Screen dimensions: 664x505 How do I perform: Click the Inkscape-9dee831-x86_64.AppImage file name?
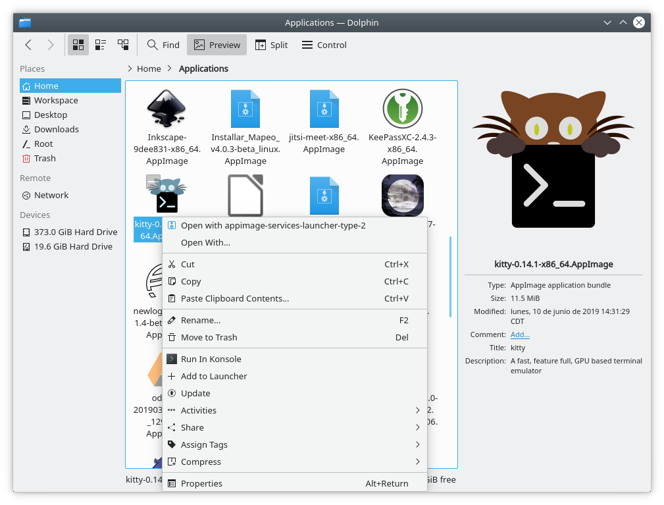167,149
